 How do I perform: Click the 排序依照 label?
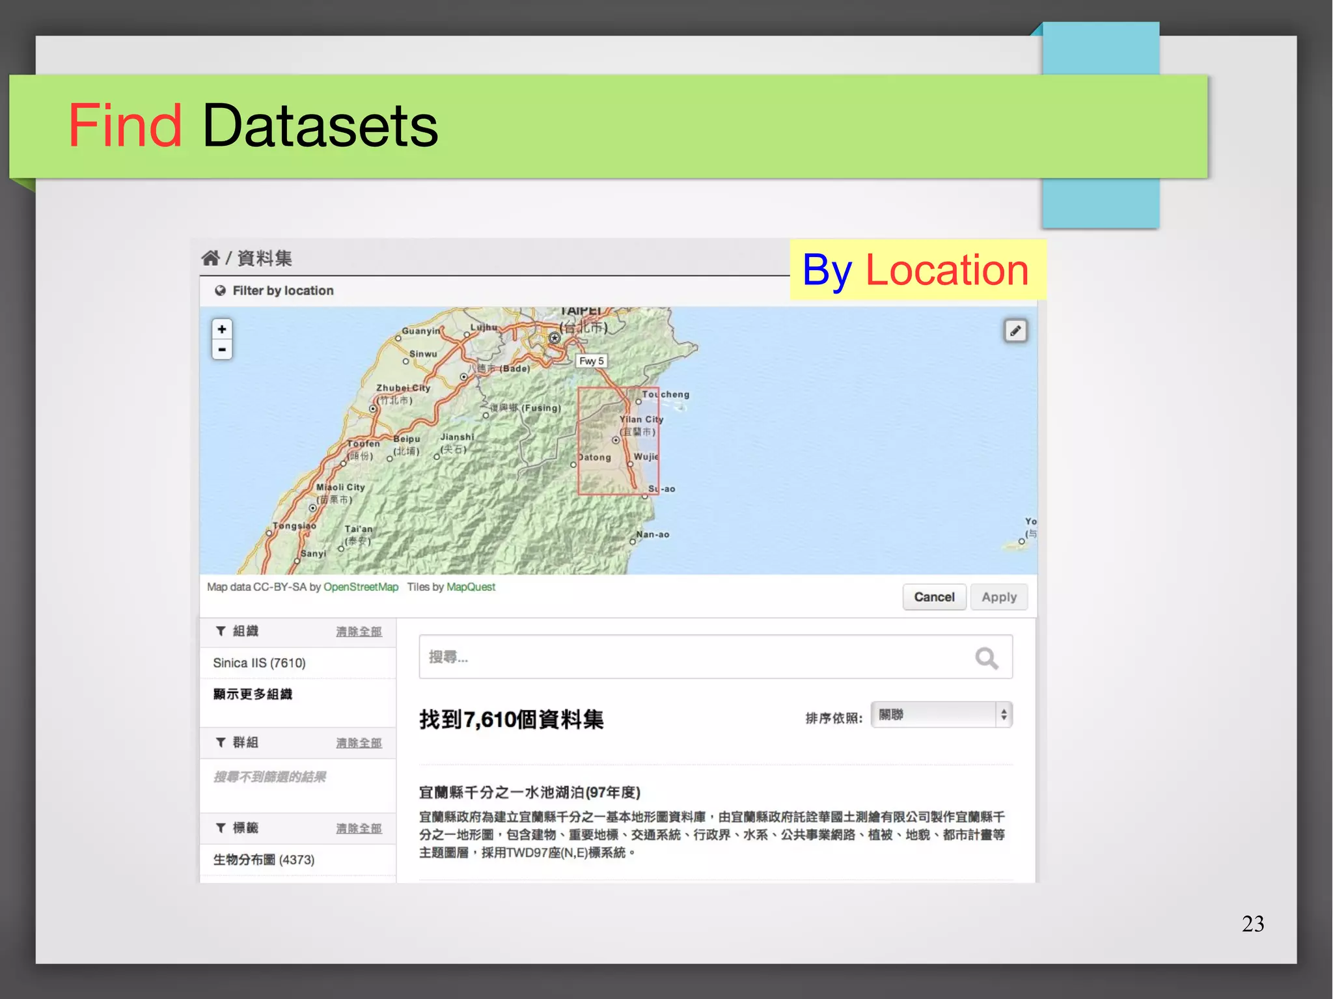click(834, 718)
